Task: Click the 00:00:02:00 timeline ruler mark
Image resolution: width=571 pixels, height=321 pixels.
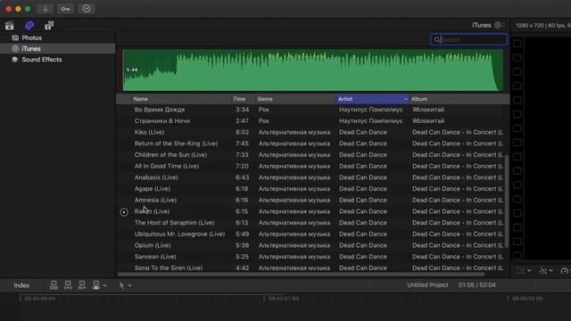Action: click(527, 299)
